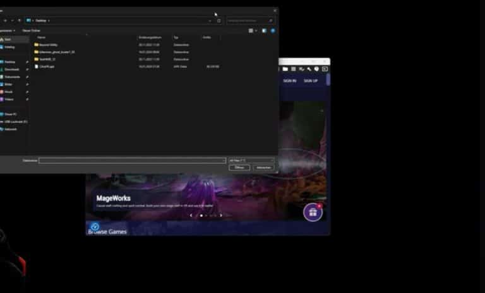
Task: Click the folder icon in SideQuest toolbar
Action: pyautogui.click(x=285, y=69)
